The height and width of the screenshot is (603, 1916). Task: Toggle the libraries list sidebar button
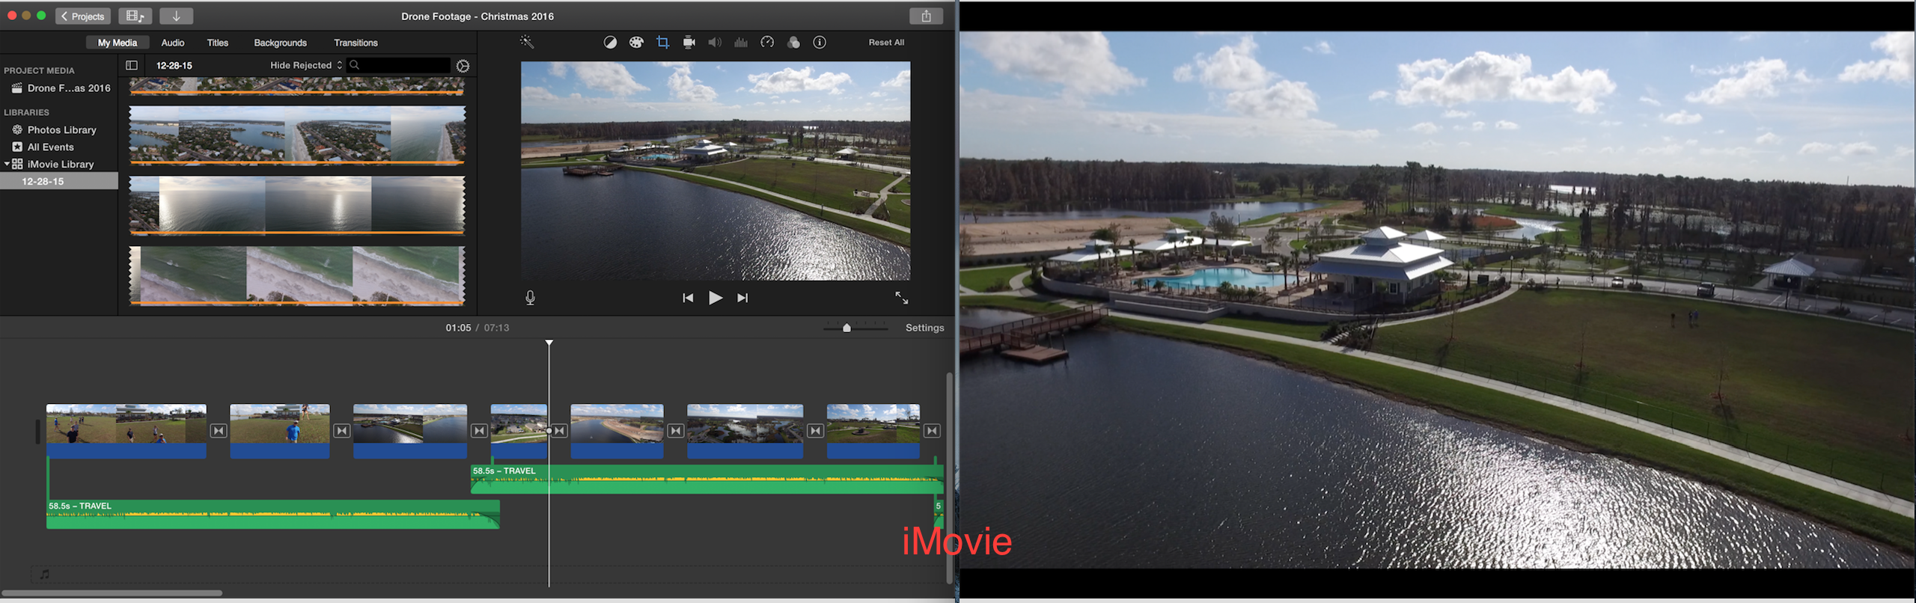point(132,66)
